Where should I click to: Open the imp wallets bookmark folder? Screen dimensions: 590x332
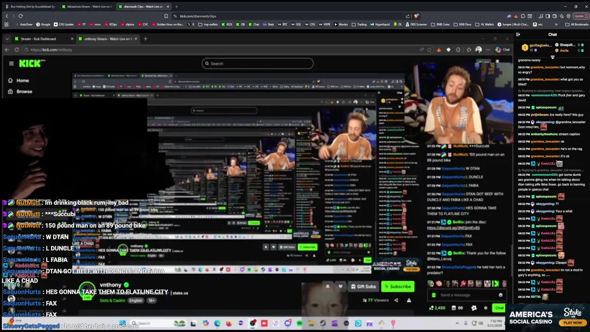point(208,24)
